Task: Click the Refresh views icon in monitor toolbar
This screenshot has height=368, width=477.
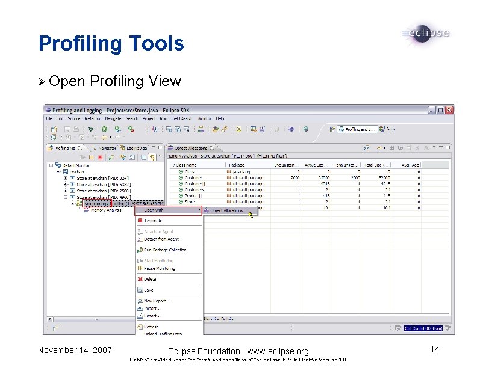Action: [x=123, y=158]
